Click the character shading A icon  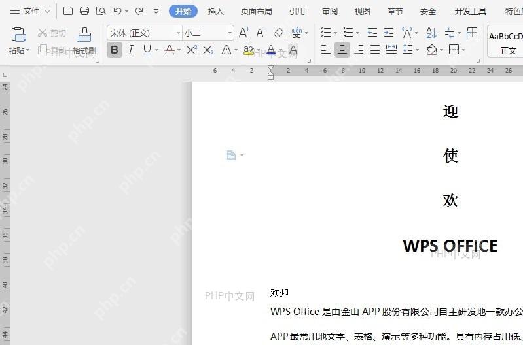point(293,50)
